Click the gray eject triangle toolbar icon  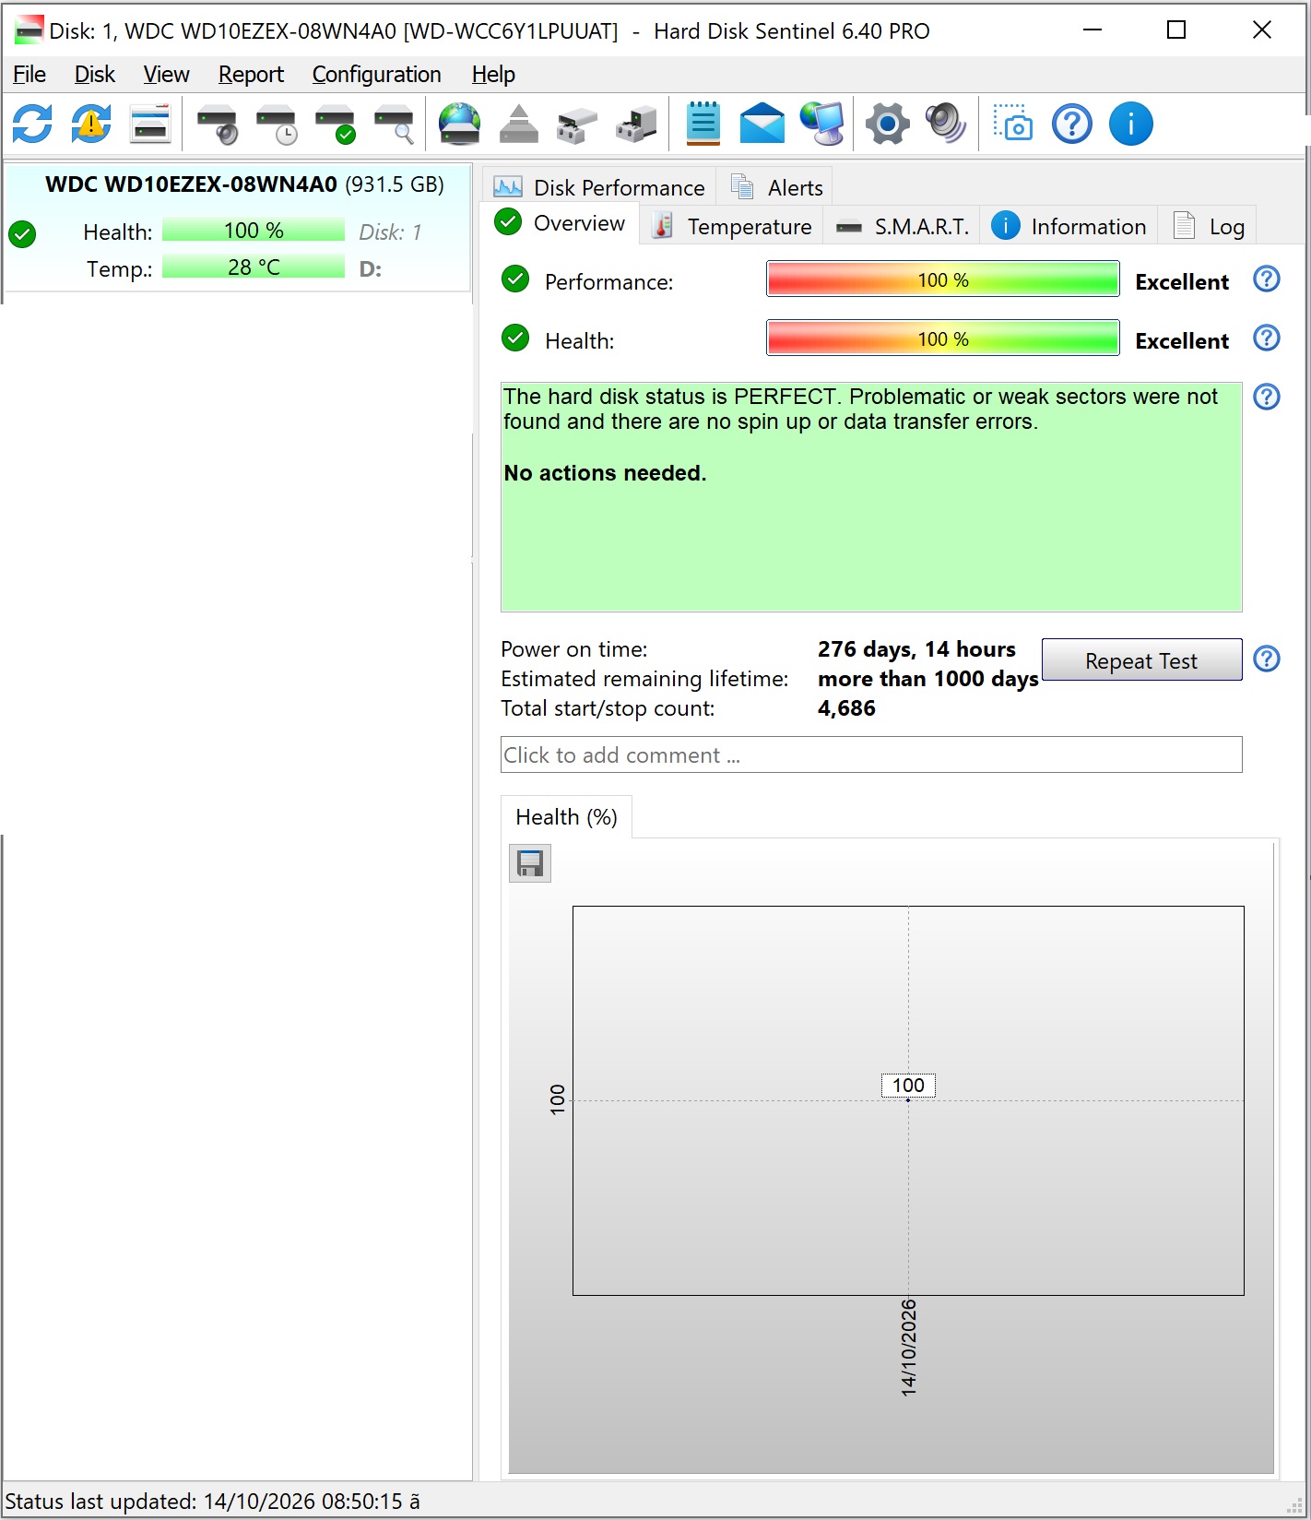tap(519, 124)
